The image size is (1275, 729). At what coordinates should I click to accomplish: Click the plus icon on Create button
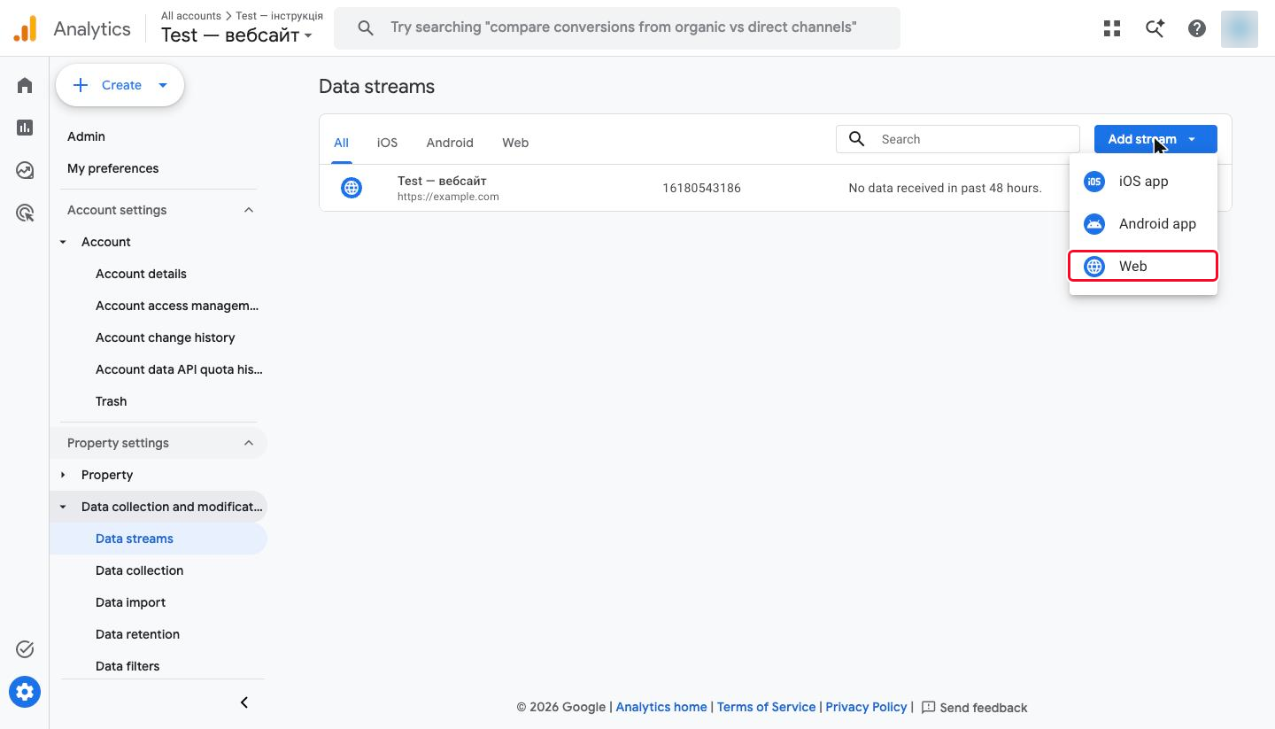pyautogui.click(x=81, y=85)
